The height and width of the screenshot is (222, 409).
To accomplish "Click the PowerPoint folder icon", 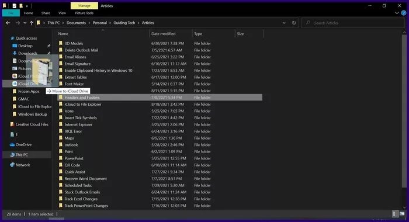I will [x=61, y=158].
